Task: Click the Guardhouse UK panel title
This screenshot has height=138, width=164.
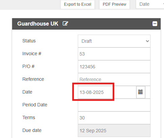Action: click(38, 24)
